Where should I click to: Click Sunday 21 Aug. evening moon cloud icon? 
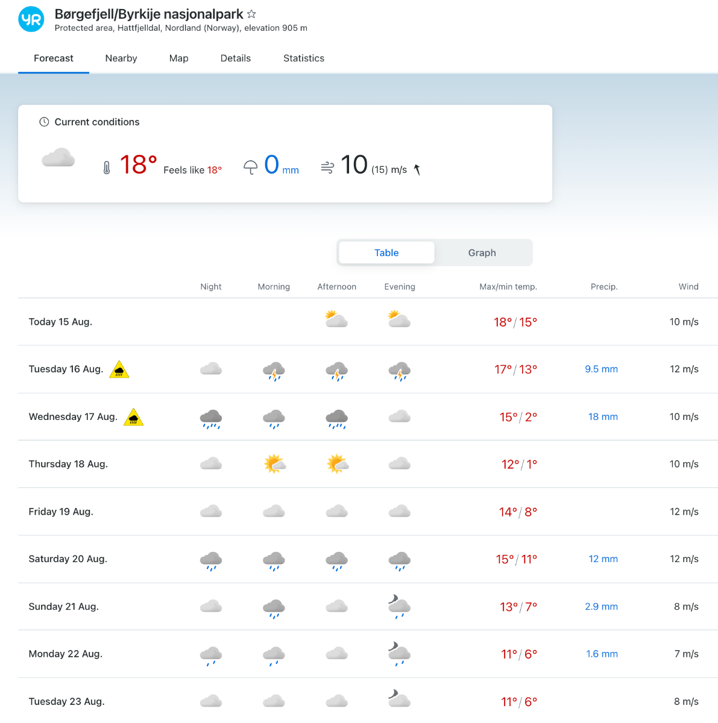(x=399, y=606)
